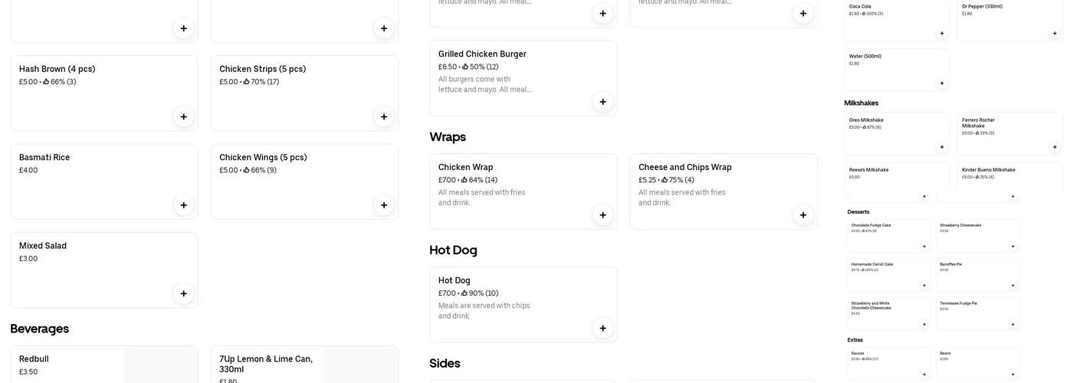Add Tennessee Fudge Pie to order
1073x383 pixels.
1012,325
